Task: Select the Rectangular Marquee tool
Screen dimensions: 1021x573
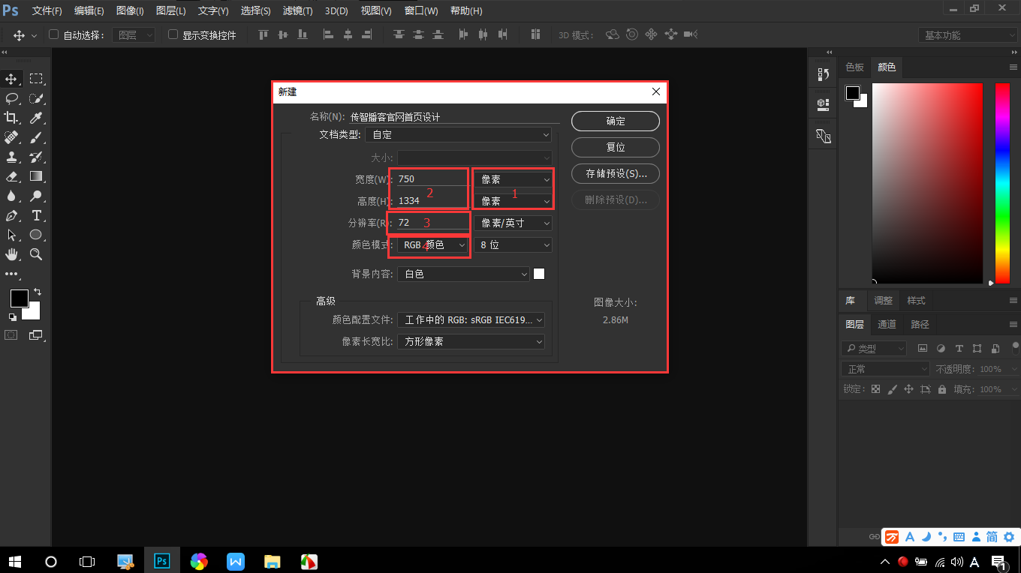Action: 35,79
